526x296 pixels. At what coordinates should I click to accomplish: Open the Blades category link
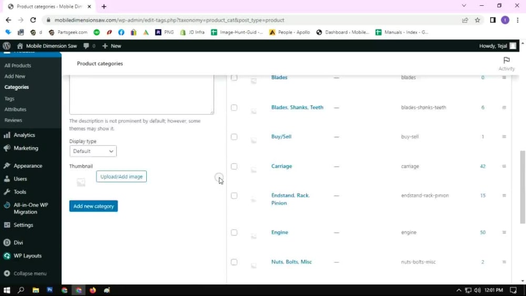[x=279, y=77]
